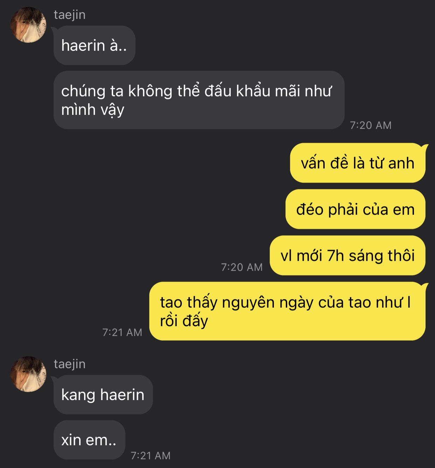Screen dimensions: 435x468
Task: Open taejin's avatar beside the first message
Action: click(x=28, y=25)
